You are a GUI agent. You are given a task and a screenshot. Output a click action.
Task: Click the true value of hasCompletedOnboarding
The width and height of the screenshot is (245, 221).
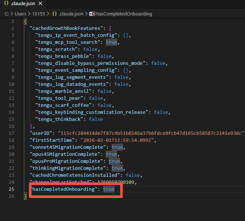coord(109,189)
